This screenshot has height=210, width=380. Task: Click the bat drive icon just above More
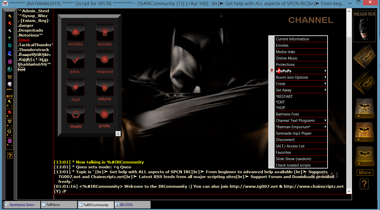(x=365, y=156)
